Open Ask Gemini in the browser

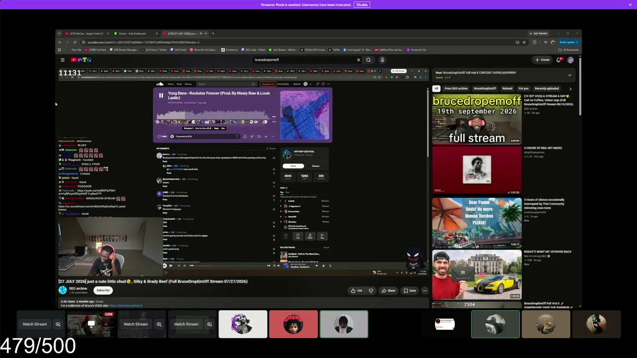pos(538,33)
